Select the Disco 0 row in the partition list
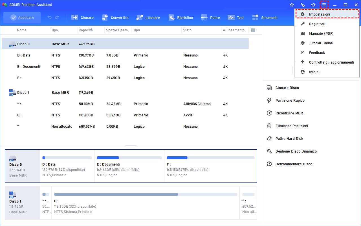The width and height of the screenshot is (361, 226). (x=125, y=44)
